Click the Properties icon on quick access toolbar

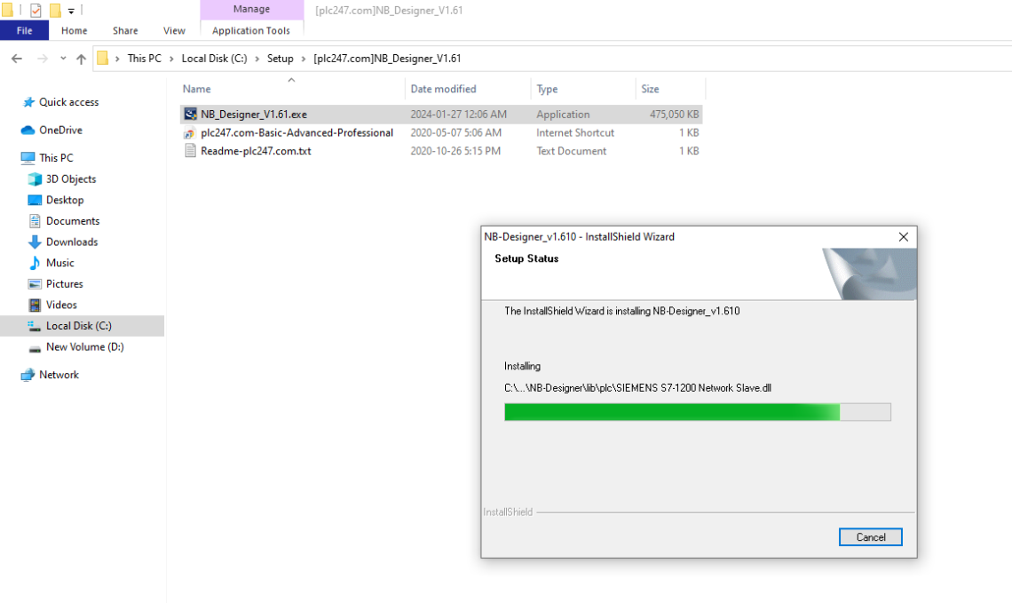(x=36, y=10)
